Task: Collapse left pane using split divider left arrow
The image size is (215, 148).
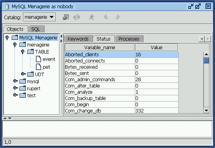Action: [x=61, y=36]
